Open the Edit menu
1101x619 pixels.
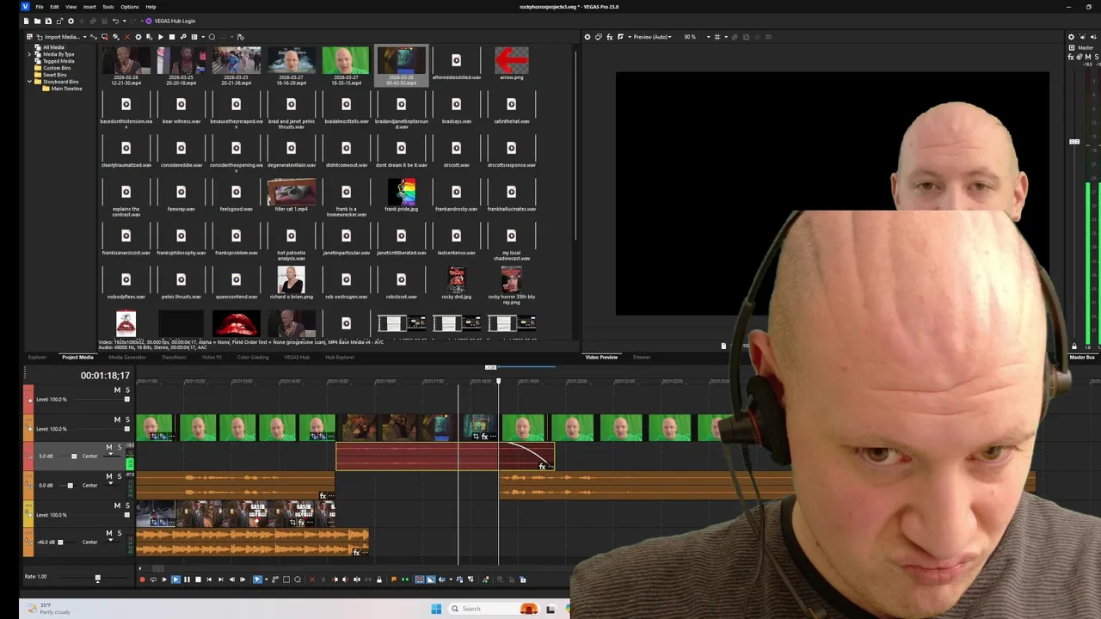[x=54, y=7]
